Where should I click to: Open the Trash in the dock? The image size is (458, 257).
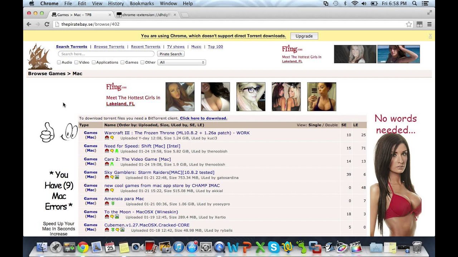[x=417, y=247]
